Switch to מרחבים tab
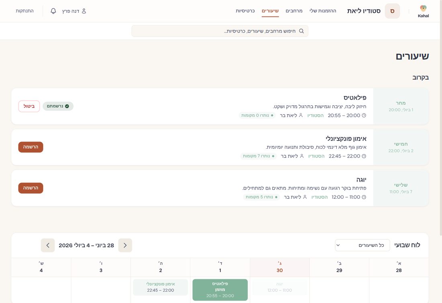 click(x=294, y=11)
